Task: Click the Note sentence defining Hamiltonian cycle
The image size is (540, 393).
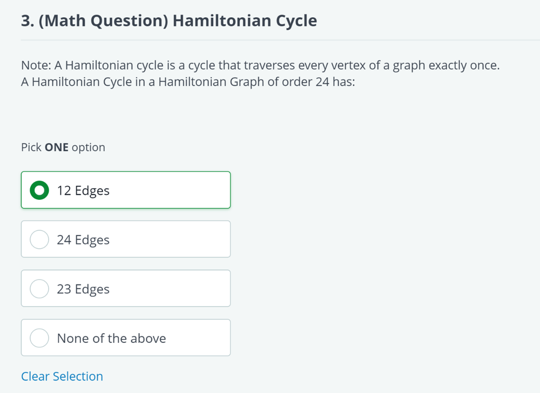Action: 260,66
